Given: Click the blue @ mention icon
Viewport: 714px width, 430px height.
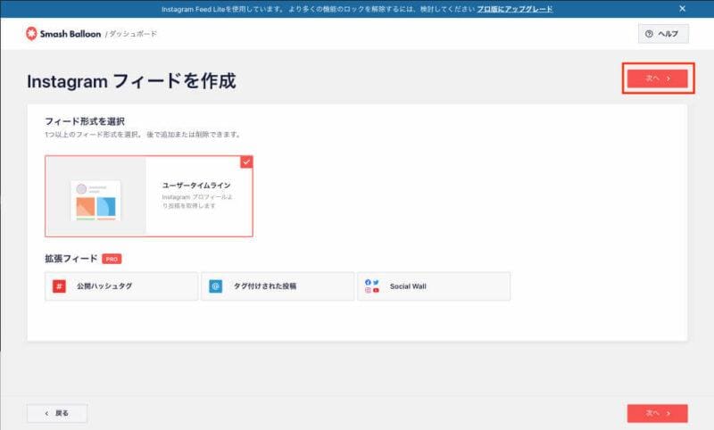Looking at the screenshot, I should 215,286.
